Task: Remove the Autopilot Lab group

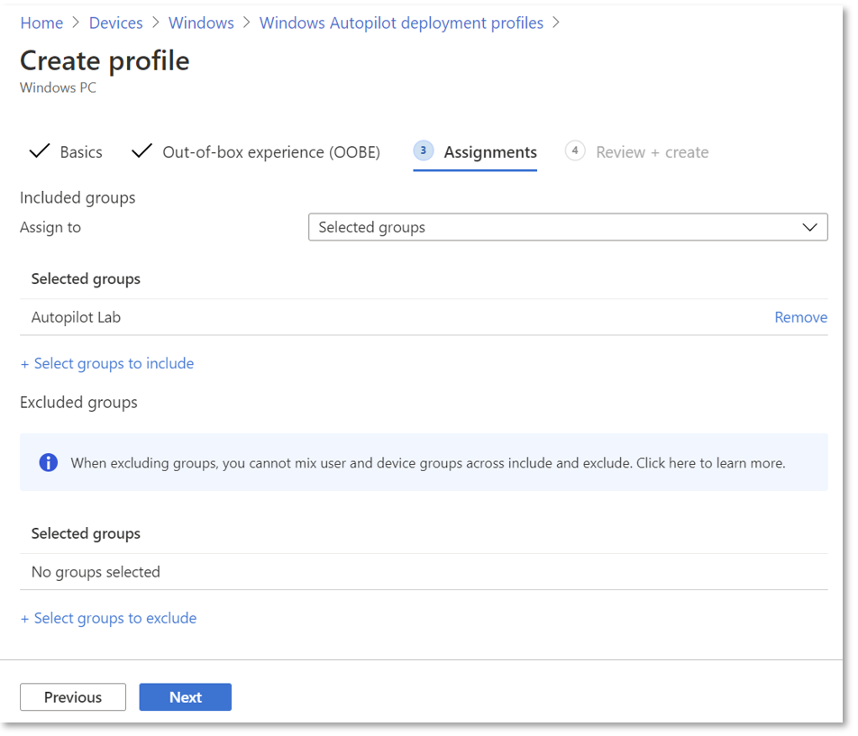Action: tap(800, 317)
